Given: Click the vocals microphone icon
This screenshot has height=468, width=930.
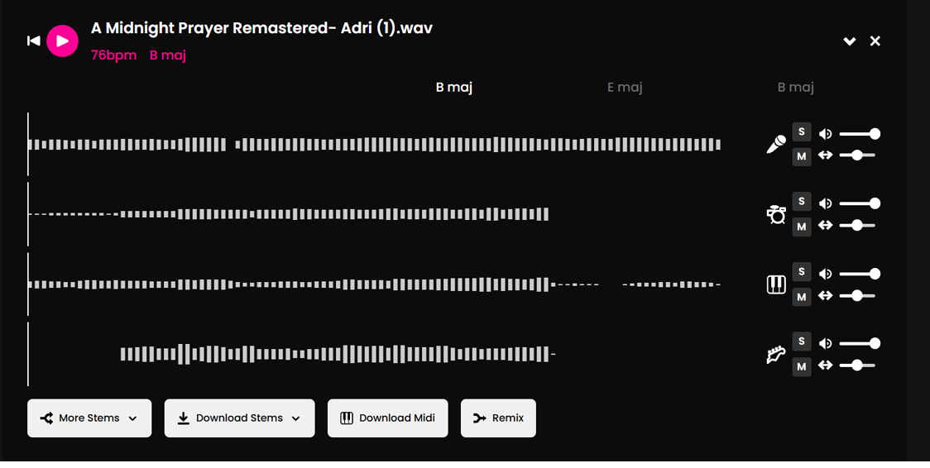Looking at the screenshot, I should coord(775,146).
